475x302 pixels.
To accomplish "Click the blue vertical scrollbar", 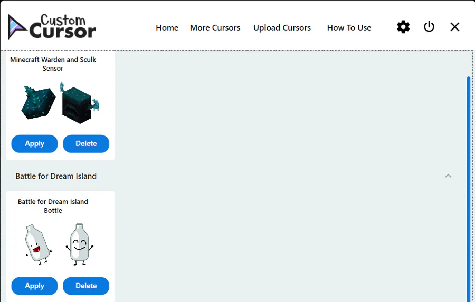I will 468,189.
